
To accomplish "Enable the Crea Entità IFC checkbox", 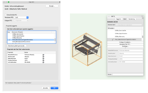I will pos(6,15).
